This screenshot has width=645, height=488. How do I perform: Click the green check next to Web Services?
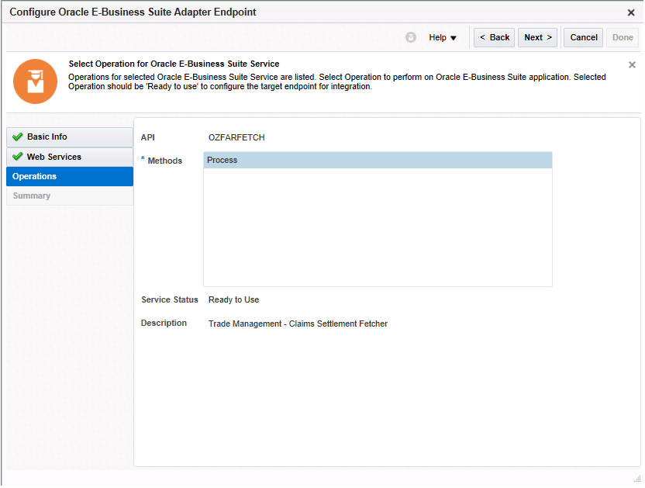(17, 157)
